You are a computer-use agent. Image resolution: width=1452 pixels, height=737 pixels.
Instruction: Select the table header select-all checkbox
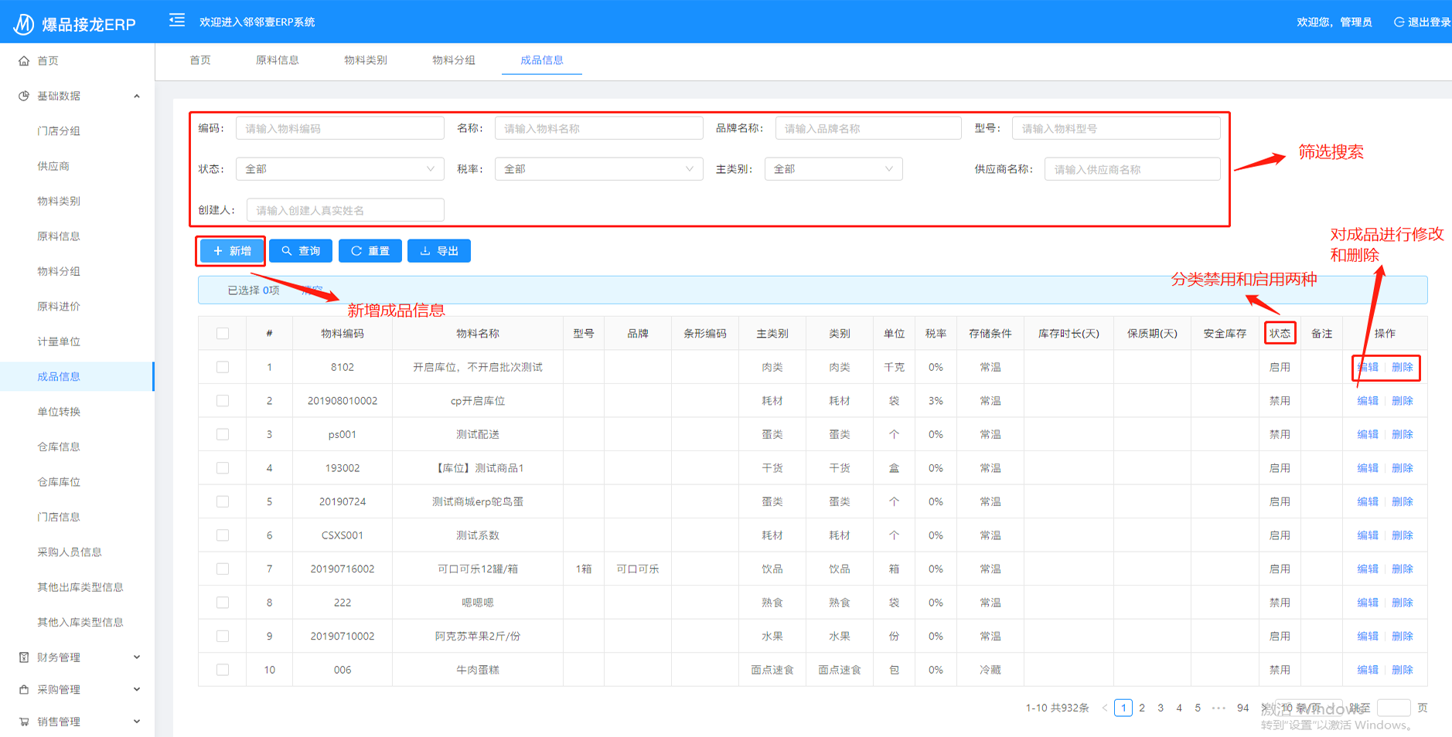(223, 333)
